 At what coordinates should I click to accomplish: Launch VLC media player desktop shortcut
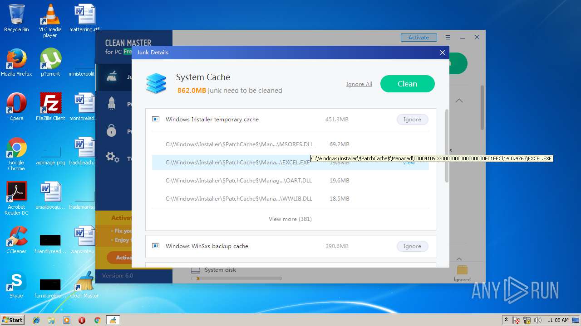tap(50, 21)
